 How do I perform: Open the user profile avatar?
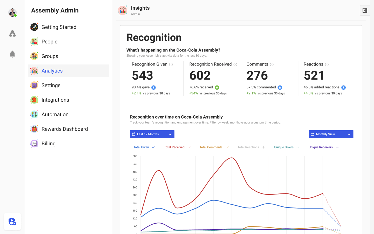(x=12, y=12)
